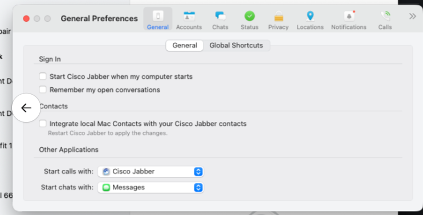The width and height of the screenshot is (423, 215).
Task: Select the General segmented tab
Action: click(185, 45)
